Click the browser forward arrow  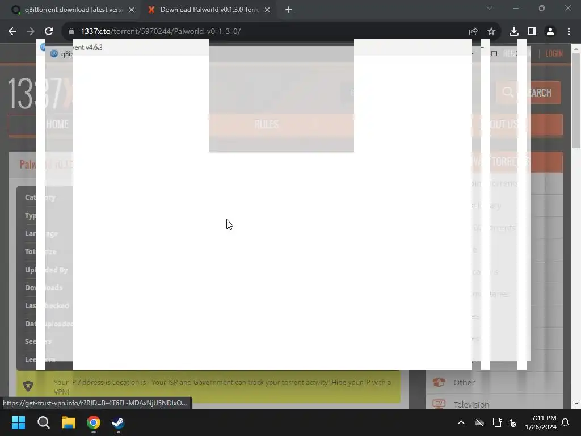31,32
